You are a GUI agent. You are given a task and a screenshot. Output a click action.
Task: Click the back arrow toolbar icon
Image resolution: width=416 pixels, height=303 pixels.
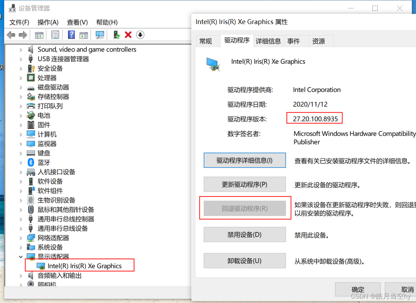click(11, 35)
